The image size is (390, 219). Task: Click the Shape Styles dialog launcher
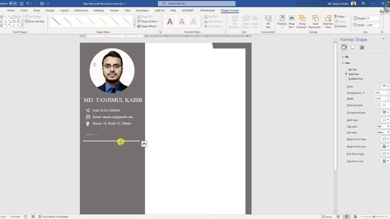pos(160,32)
